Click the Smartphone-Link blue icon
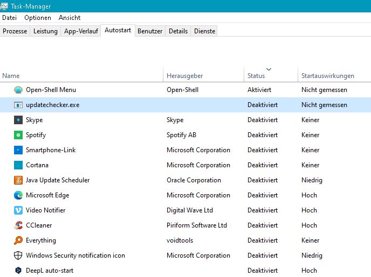This screenshot has width=371, height=277. pos(18,150)
